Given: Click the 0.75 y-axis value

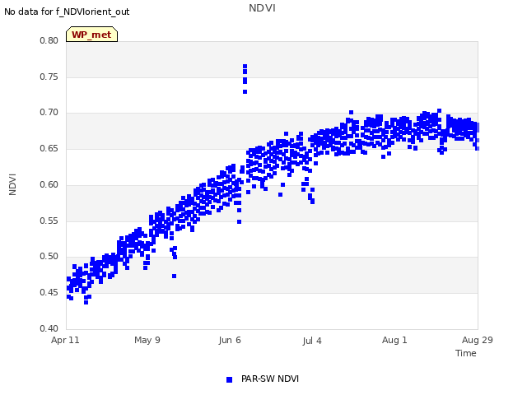Looking at the screenshot, I should click(49, 77).
